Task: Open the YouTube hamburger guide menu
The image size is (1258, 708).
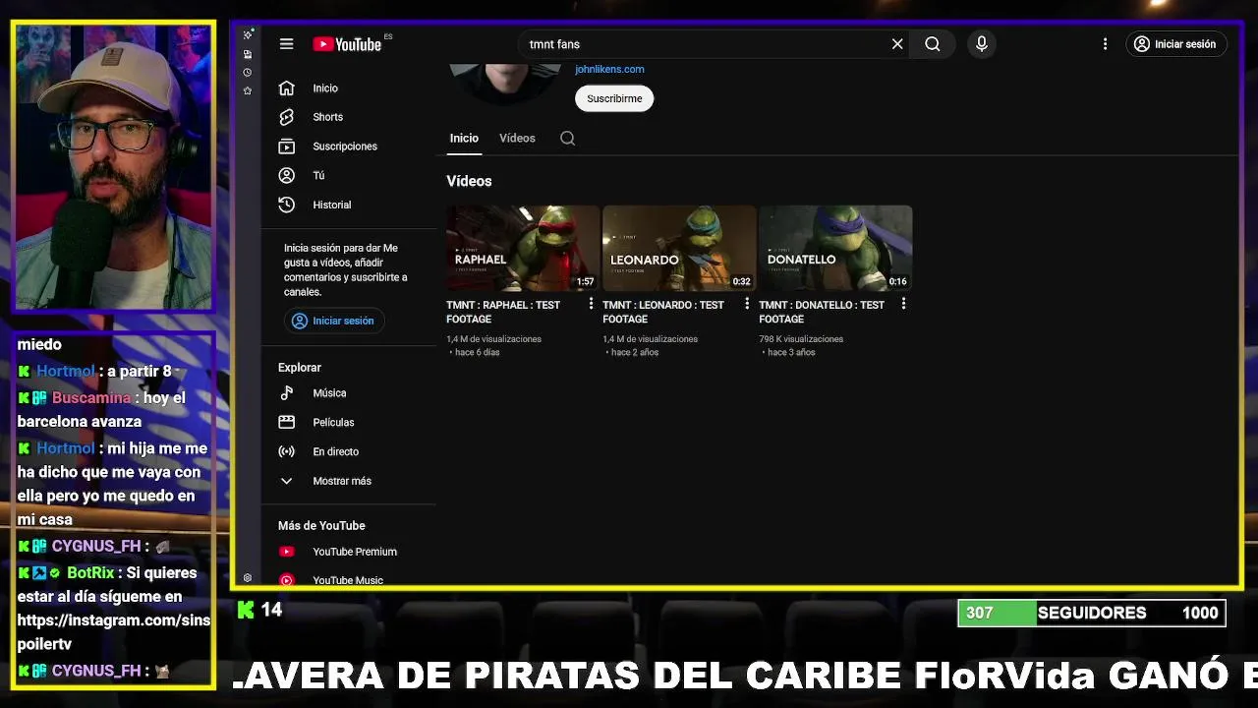Action: click(286, 44)
